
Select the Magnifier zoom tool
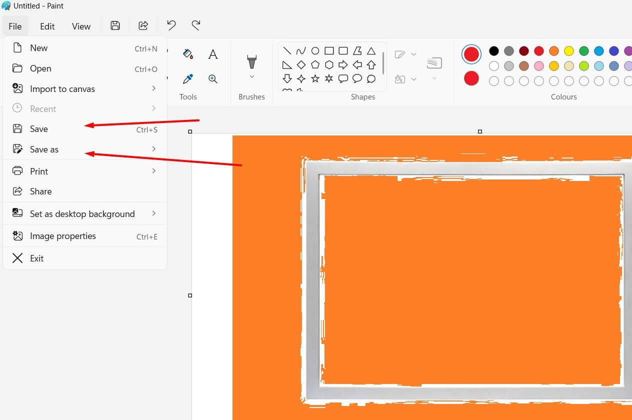tap(213, 78)
